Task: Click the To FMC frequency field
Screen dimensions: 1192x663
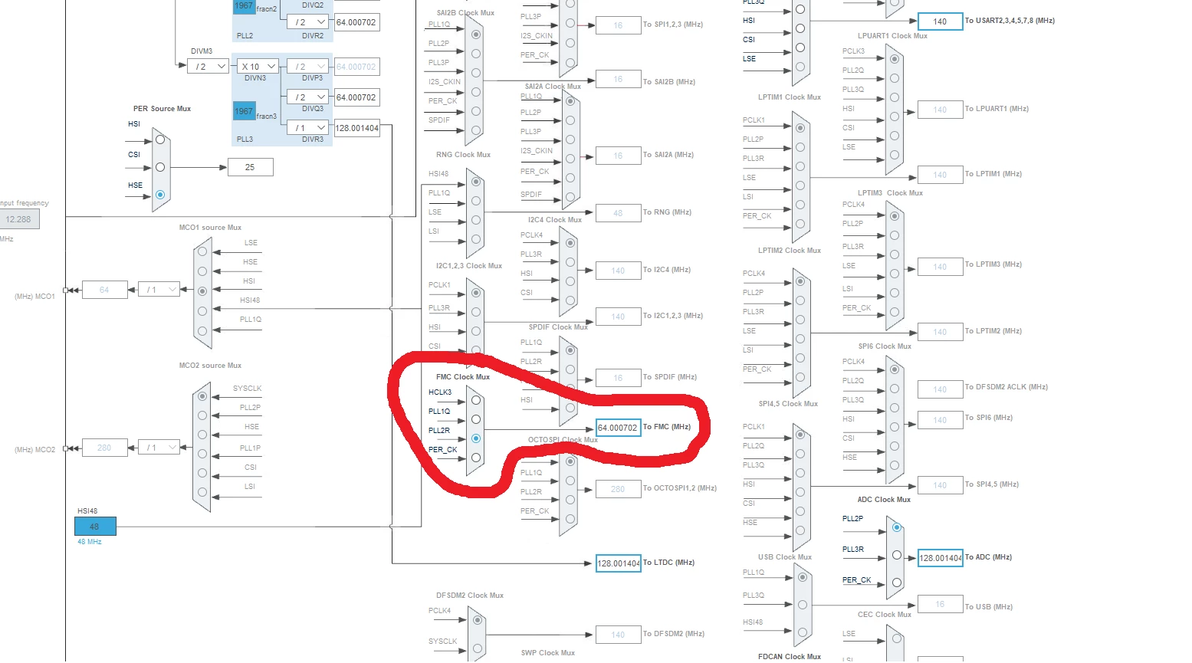Action: point(618,428)
